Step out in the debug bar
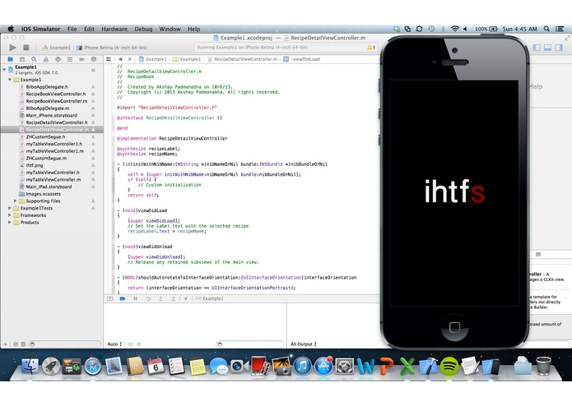This screenshot has height=406, width=572. coord(174,298)
